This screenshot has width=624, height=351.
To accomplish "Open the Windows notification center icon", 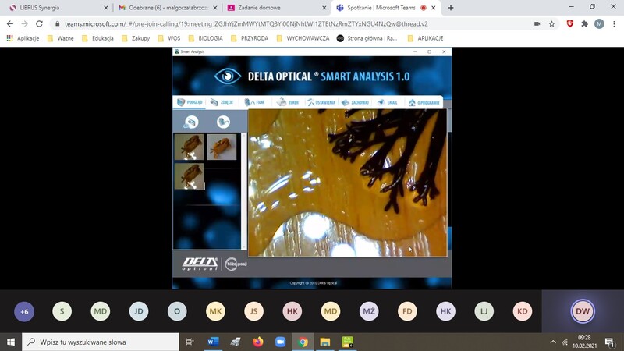I will click(x=609, y=342).
